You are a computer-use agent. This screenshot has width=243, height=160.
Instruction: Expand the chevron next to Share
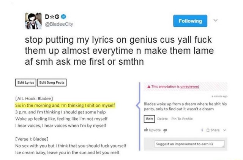[225, 130]
